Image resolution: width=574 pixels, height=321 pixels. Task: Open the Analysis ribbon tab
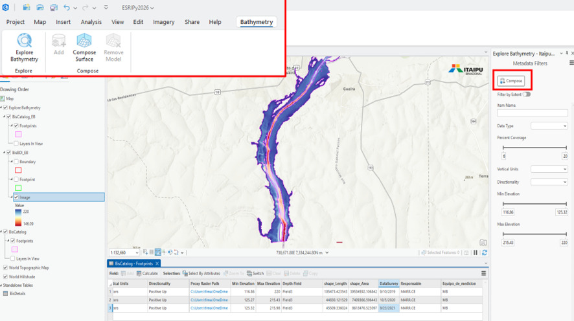[x=91, y=22]
